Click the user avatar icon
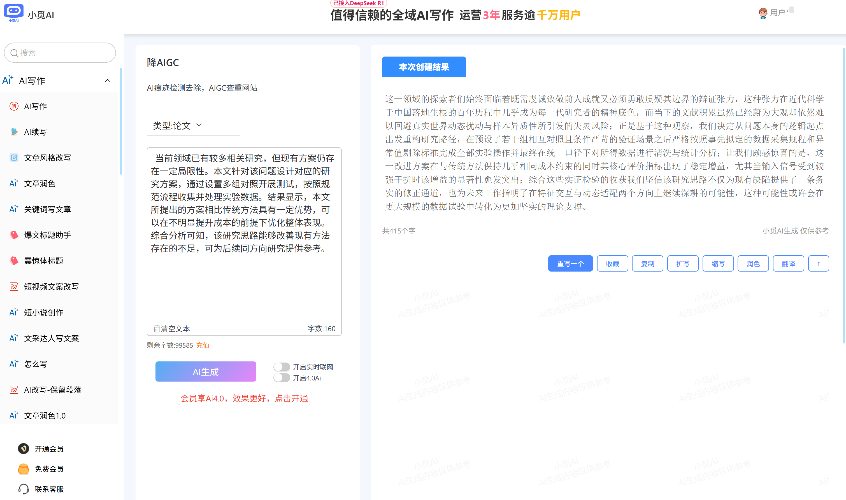This screenshot has width=846, height=500. 763,13
